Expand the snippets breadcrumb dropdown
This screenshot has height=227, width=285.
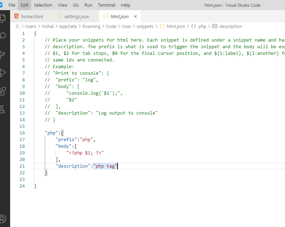click(145, 26)
